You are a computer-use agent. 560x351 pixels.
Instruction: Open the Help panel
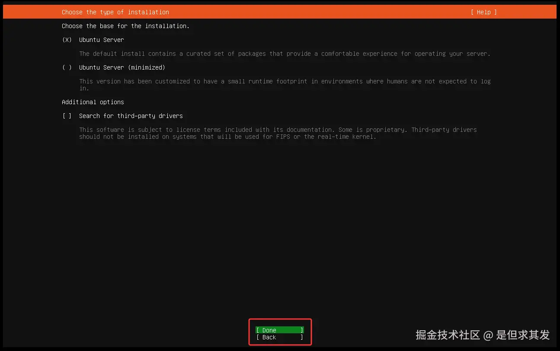(483, 12)
